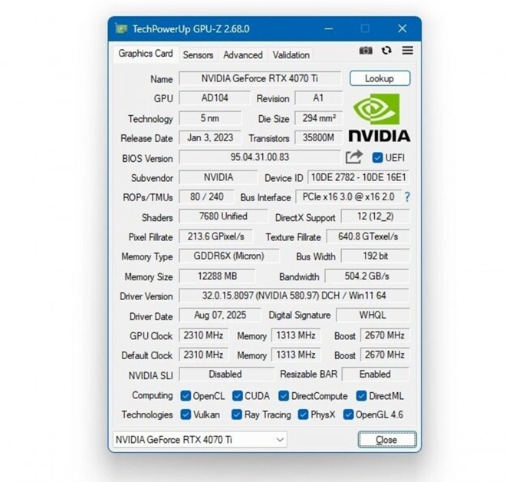Click the Bus Width value 192 bit
The width and height of the screenshot is (506, 482).
tap(376, 256)
